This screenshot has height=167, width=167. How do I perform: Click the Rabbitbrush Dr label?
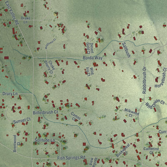pyautogui.click(x=144, y=81)
